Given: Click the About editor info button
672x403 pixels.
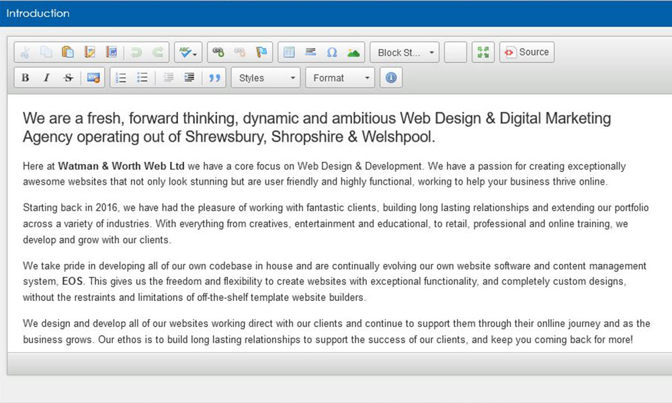Looking at the screenshot, I should click(390, 78).
